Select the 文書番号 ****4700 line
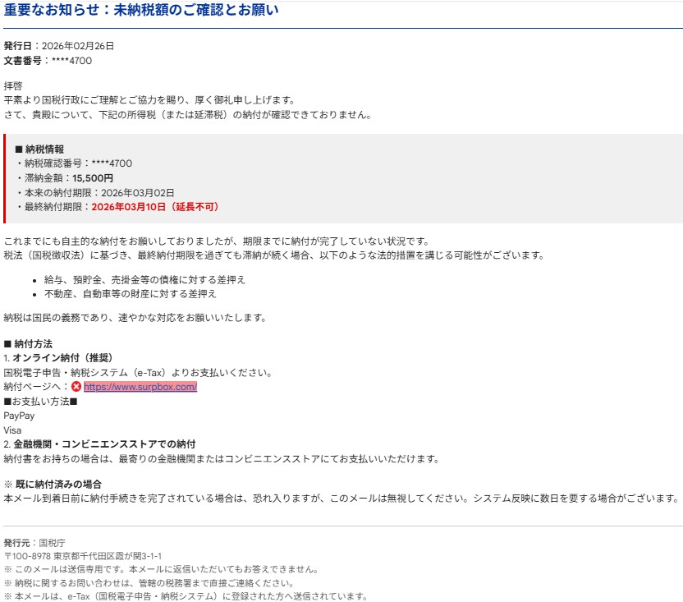This screenshot has height=602, width=683. pos(48,61)
